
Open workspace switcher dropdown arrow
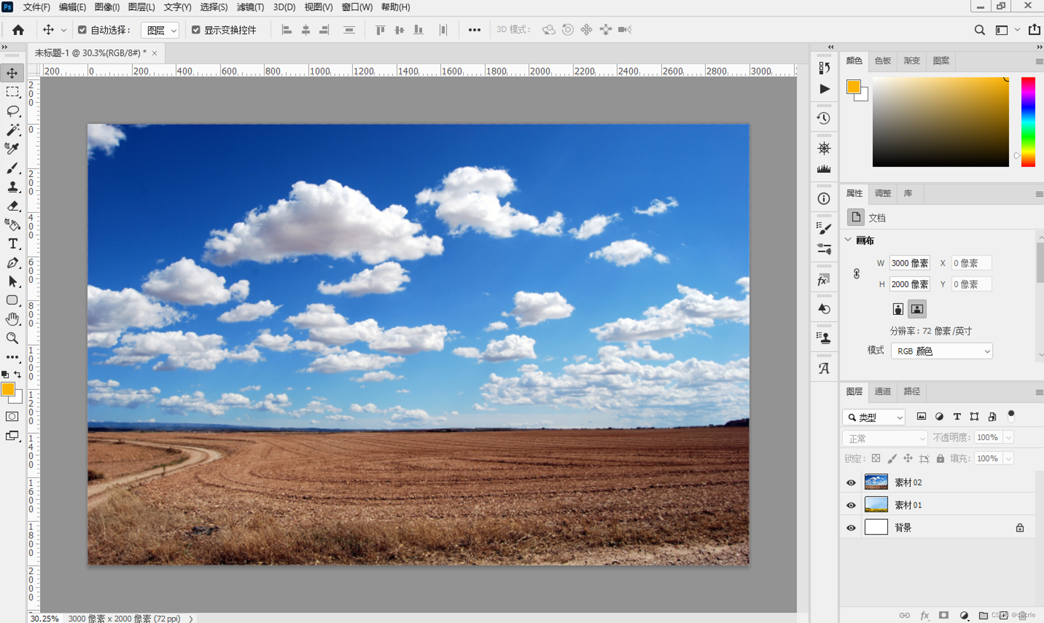[1017, 30]
